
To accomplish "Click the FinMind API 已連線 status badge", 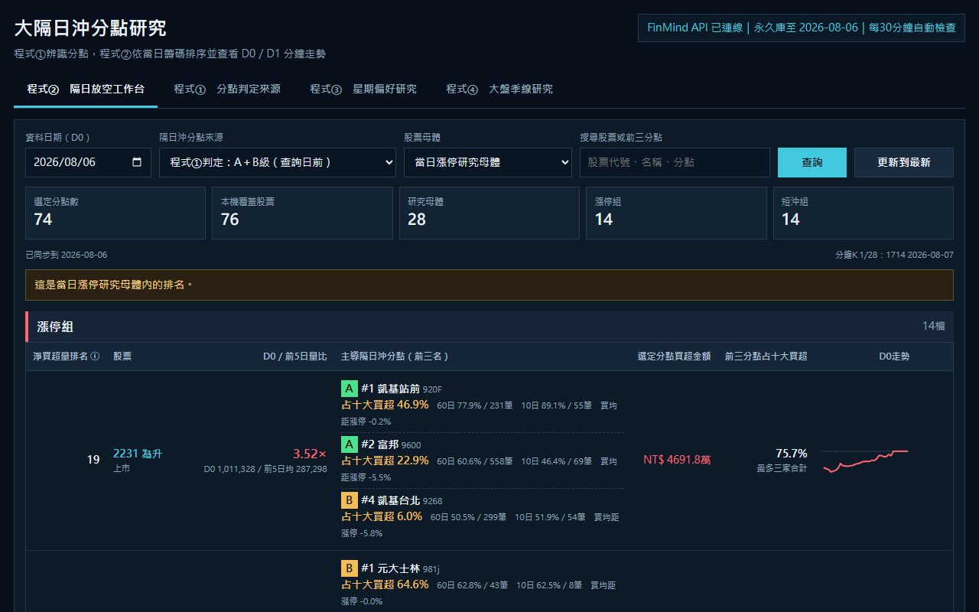I will coord(802,28).
